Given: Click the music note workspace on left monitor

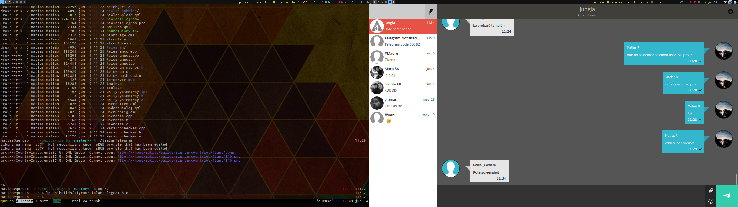Looking at the screenshot, I should 21,2.
